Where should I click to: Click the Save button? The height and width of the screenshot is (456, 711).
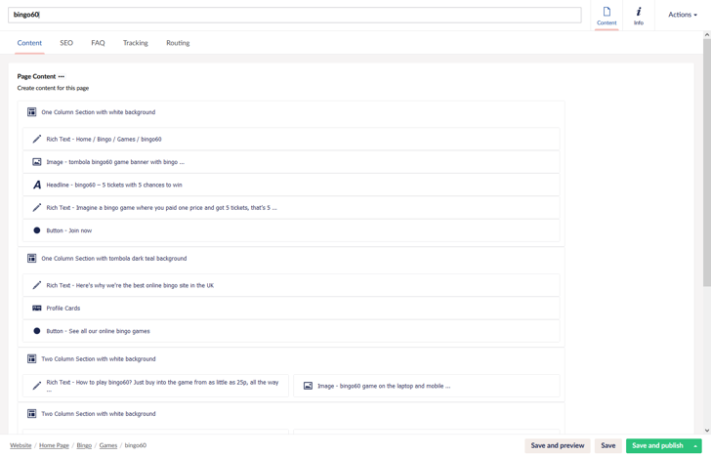pyautogui.click(x=608, y=446)
